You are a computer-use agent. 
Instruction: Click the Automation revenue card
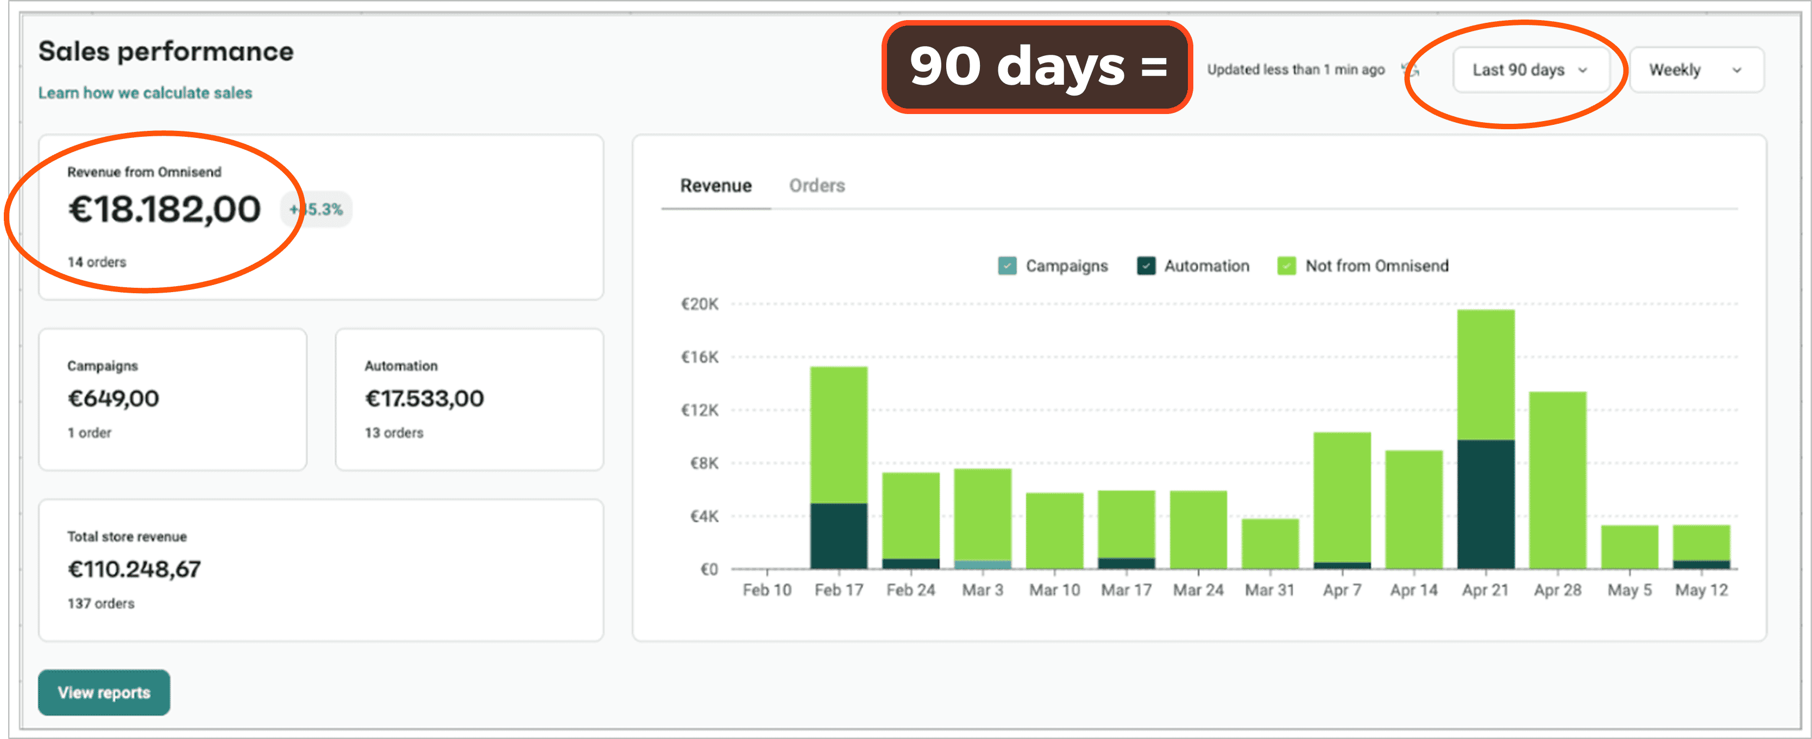[x=469, y=399]
